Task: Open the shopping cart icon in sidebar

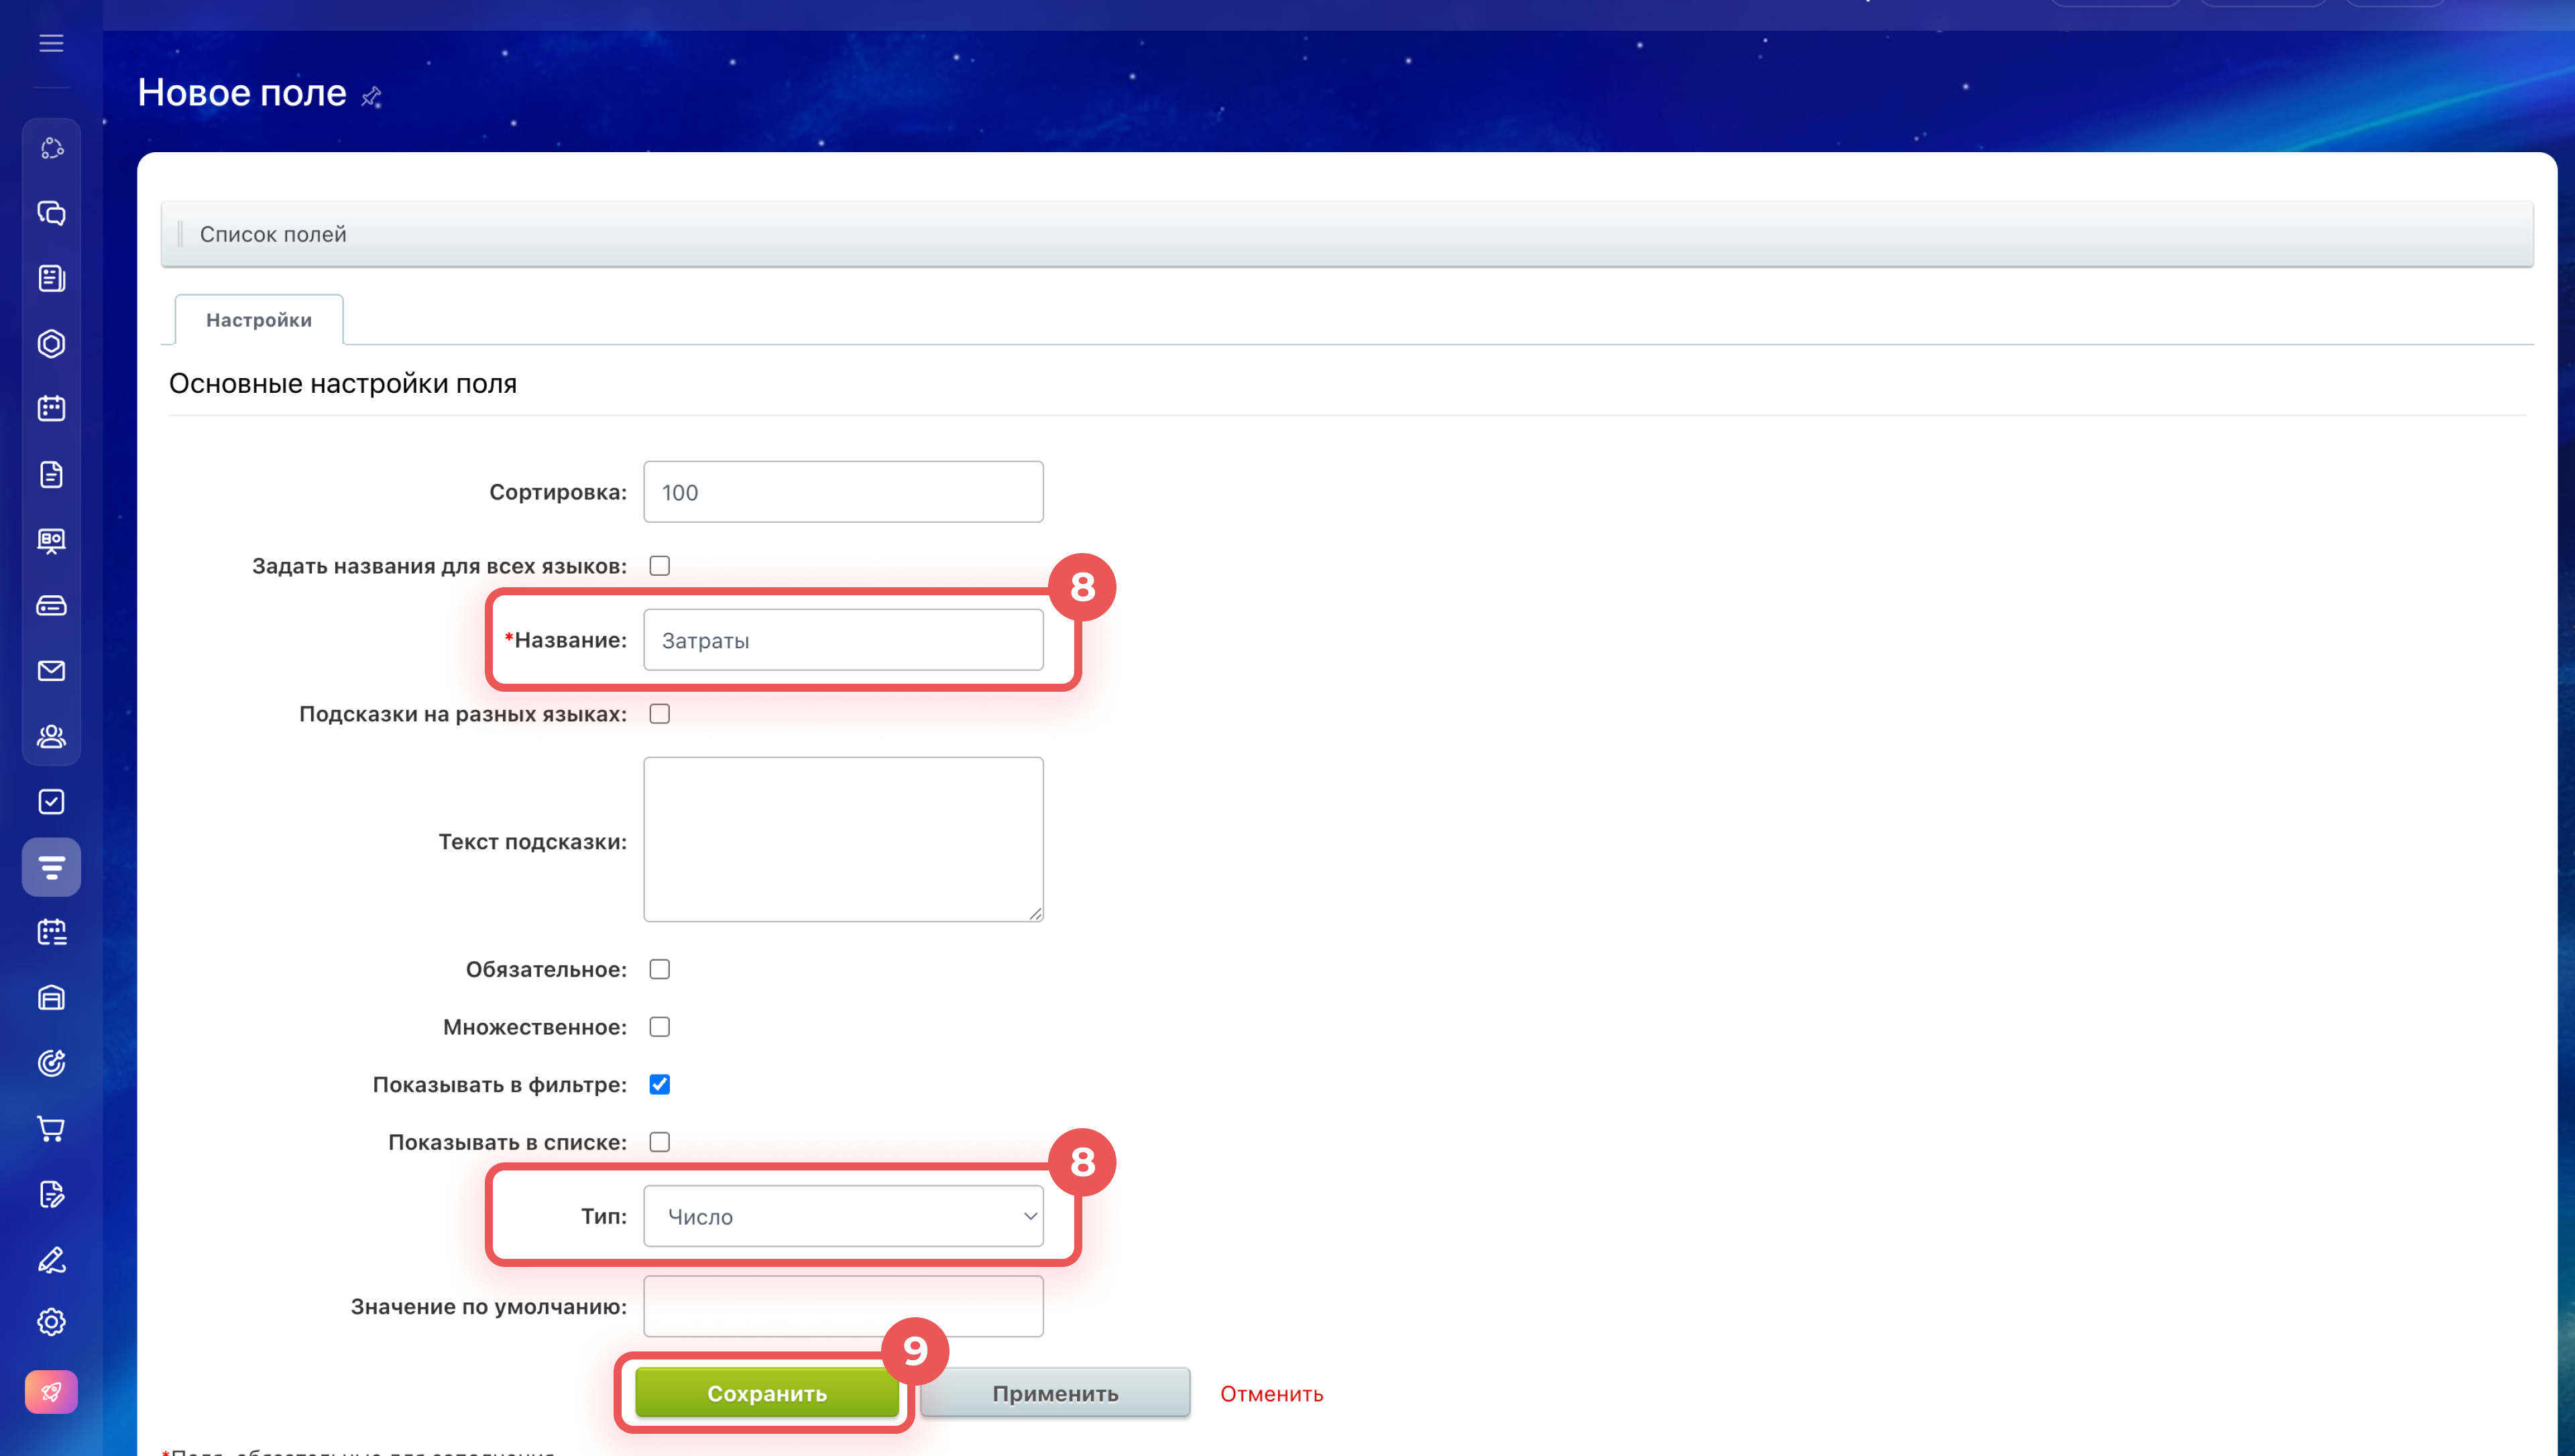Action: [x=51, y=1129]
